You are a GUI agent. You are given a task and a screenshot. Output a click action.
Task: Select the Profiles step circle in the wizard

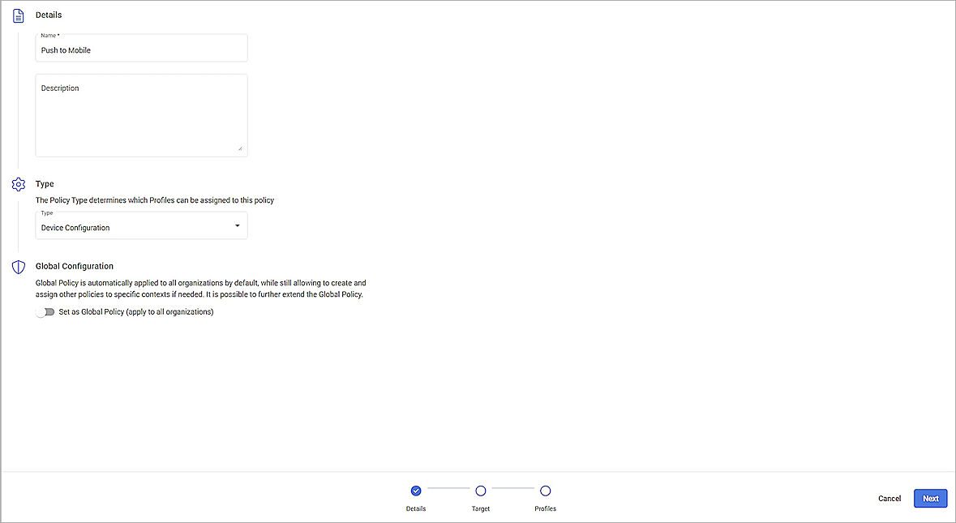(545, 491)
